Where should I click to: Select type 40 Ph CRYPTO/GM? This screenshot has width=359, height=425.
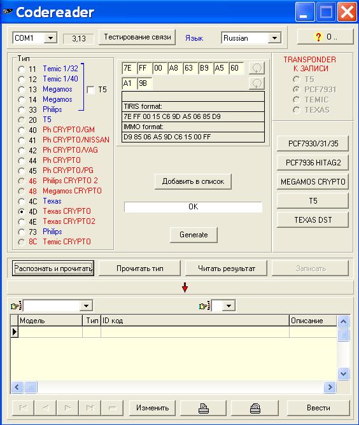point(22,130)
